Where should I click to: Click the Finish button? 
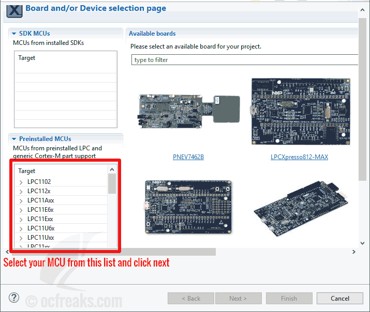[x=289, y=299]
